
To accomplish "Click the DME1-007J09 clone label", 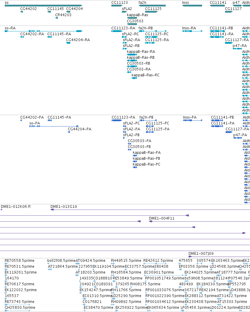I will 201,254.
